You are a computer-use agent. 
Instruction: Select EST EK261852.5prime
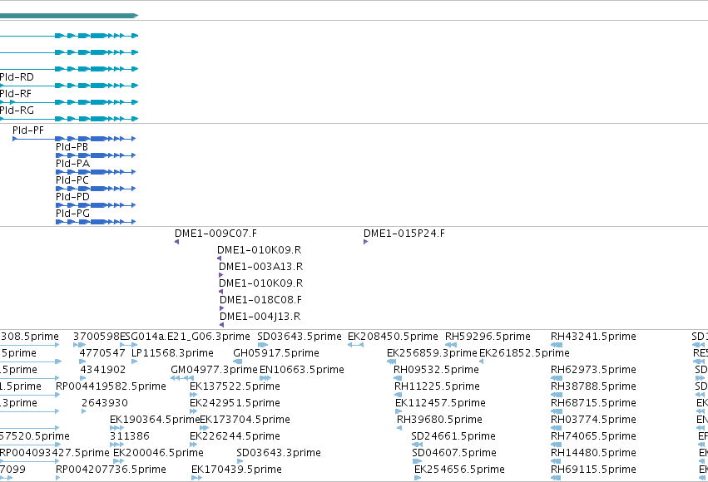(x=524, y=353)
